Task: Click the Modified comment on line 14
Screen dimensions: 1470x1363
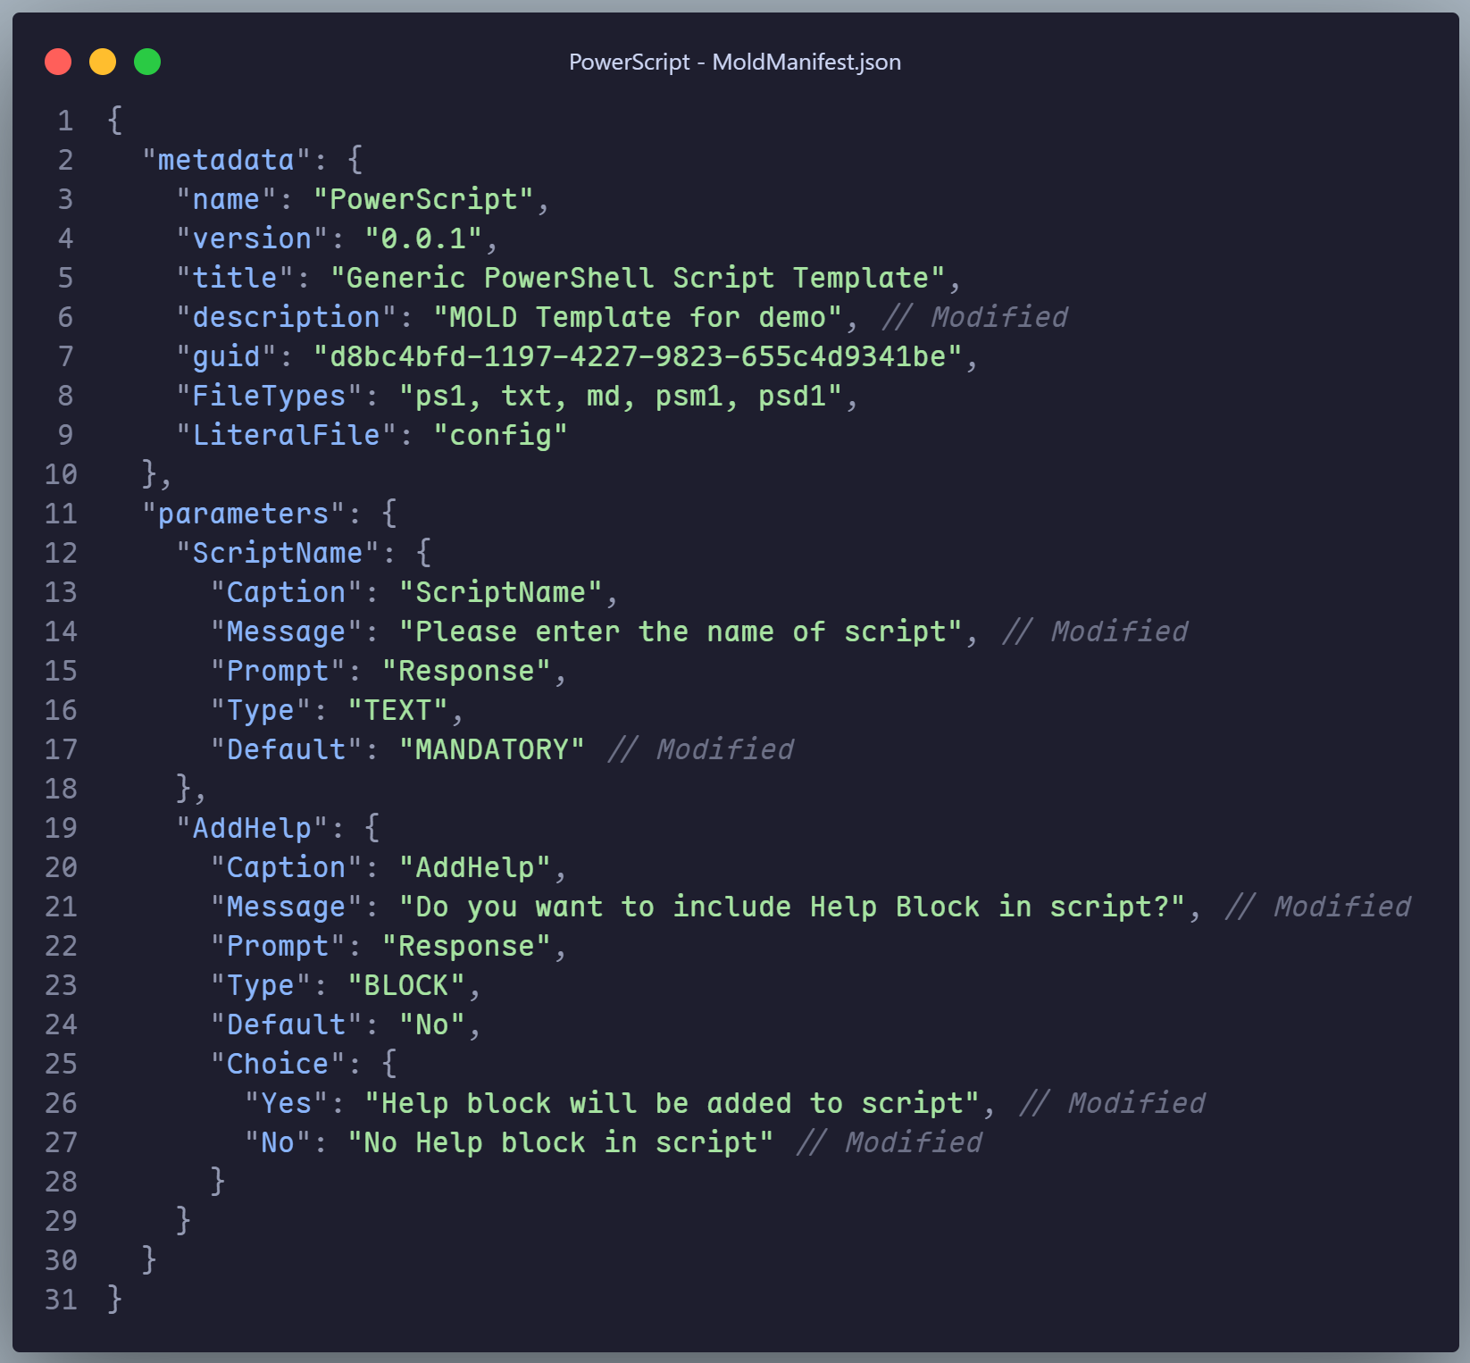Action: pos(1095,631)
